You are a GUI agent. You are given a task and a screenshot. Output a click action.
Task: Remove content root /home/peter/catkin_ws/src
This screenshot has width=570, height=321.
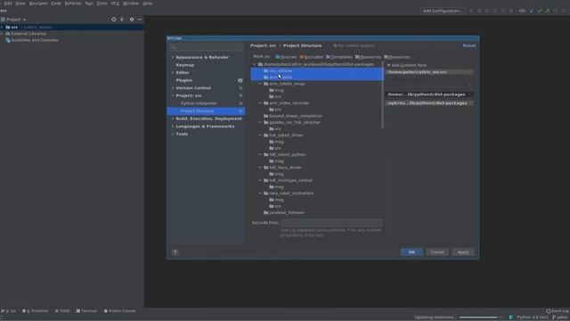[470, 72]
